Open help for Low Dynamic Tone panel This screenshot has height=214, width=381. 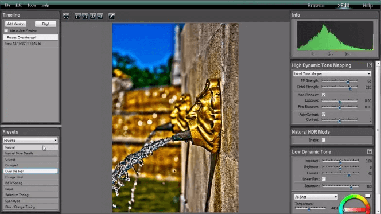[x=370, y=151]
